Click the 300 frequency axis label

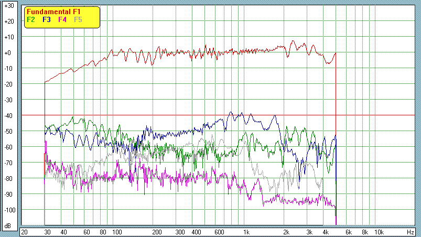180,232
